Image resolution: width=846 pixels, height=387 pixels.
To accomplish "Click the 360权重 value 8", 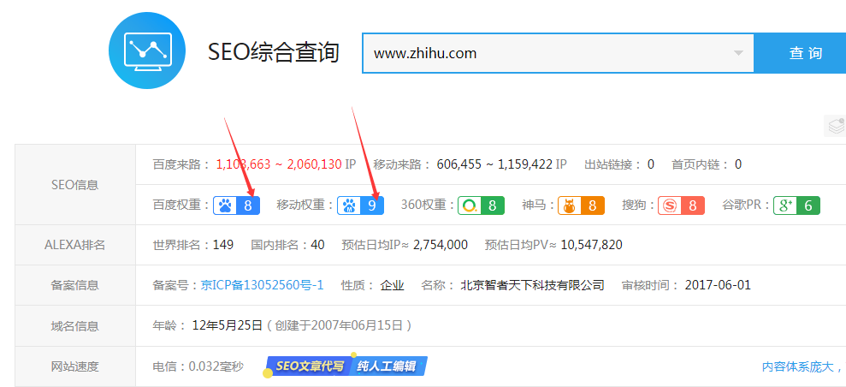I will [x=493, y=205].
